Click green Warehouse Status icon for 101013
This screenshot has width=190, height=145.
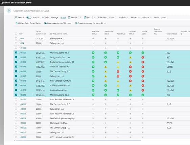point(105,62)
